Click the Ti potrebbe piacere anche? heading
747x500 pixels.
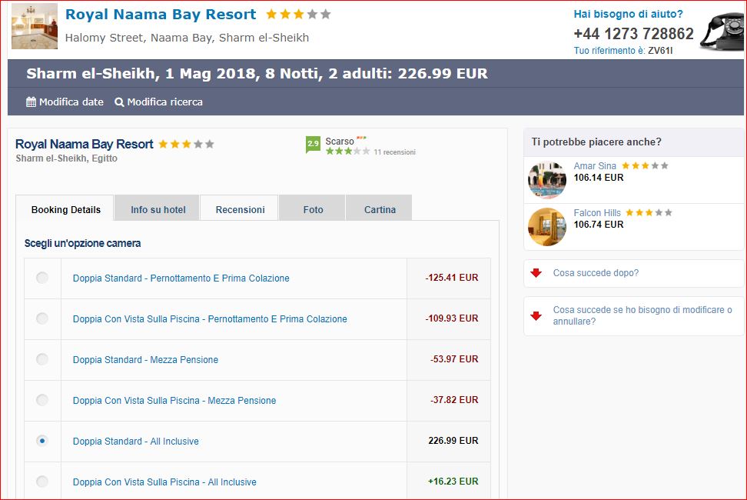(x=596, y=142)
